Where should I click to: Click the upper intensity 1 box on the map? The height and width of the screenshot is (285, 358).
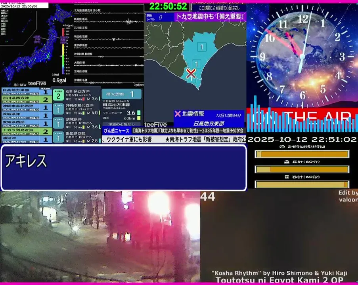coord(202,47)
